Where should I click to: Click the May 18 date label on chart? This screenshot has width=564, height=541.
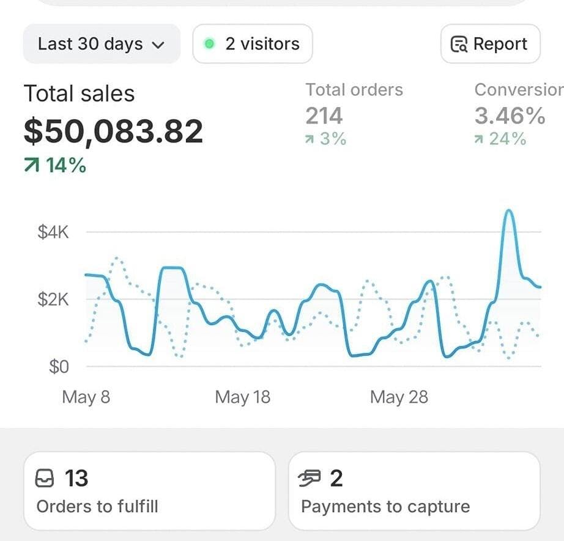(x=242, y=397)
